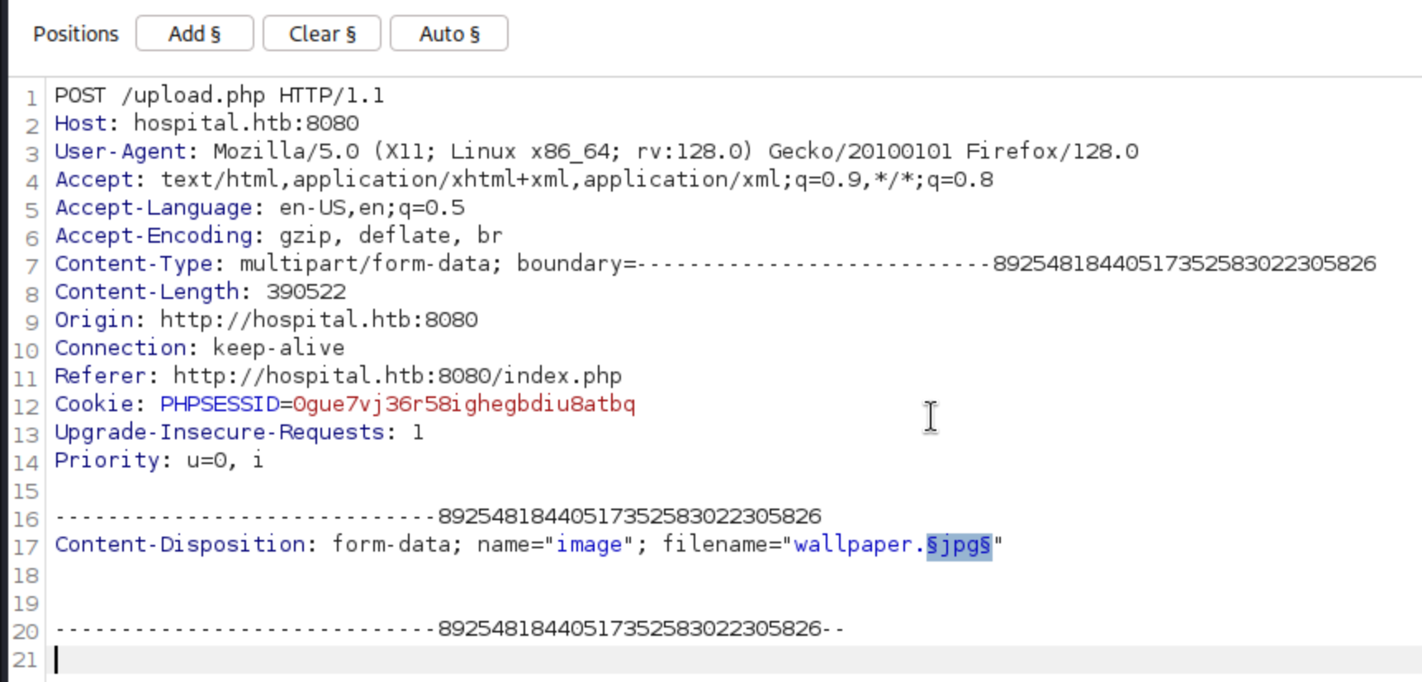
Task: Click the Accept-Language header name
Action: coord(153,208)
